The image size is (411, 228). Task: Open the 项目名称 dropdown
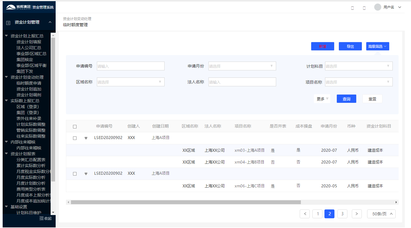click(359, 82)
